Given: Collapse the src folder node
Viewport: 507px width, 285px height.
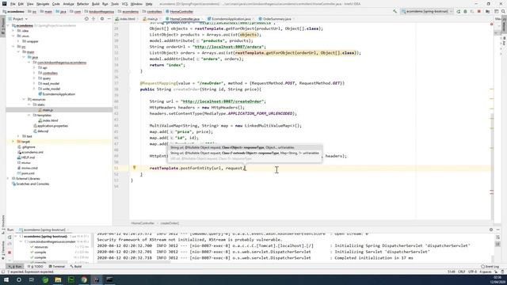Looking at the screenshot, I should pos(13,47).
